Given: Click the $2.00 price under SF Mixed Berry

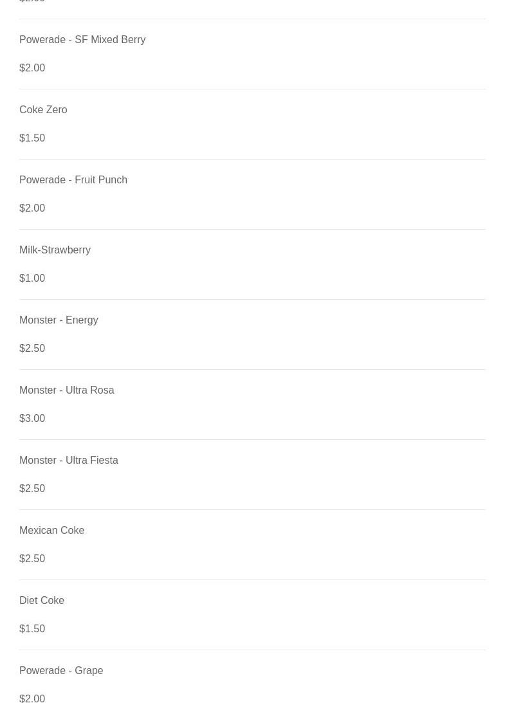Looking at the screenshot, I should (32, 68).
